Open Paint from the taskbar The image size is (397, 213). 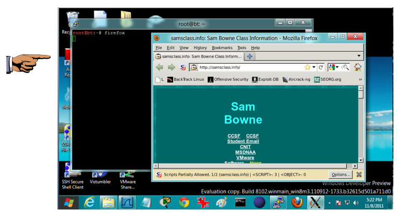[221, 202]
